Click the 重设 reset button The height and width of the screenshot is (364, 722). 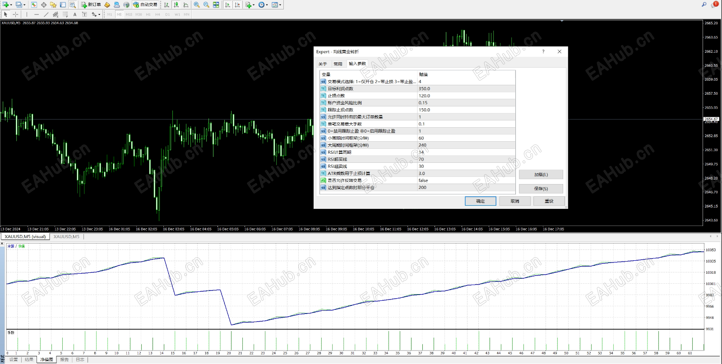pos(549,201)
